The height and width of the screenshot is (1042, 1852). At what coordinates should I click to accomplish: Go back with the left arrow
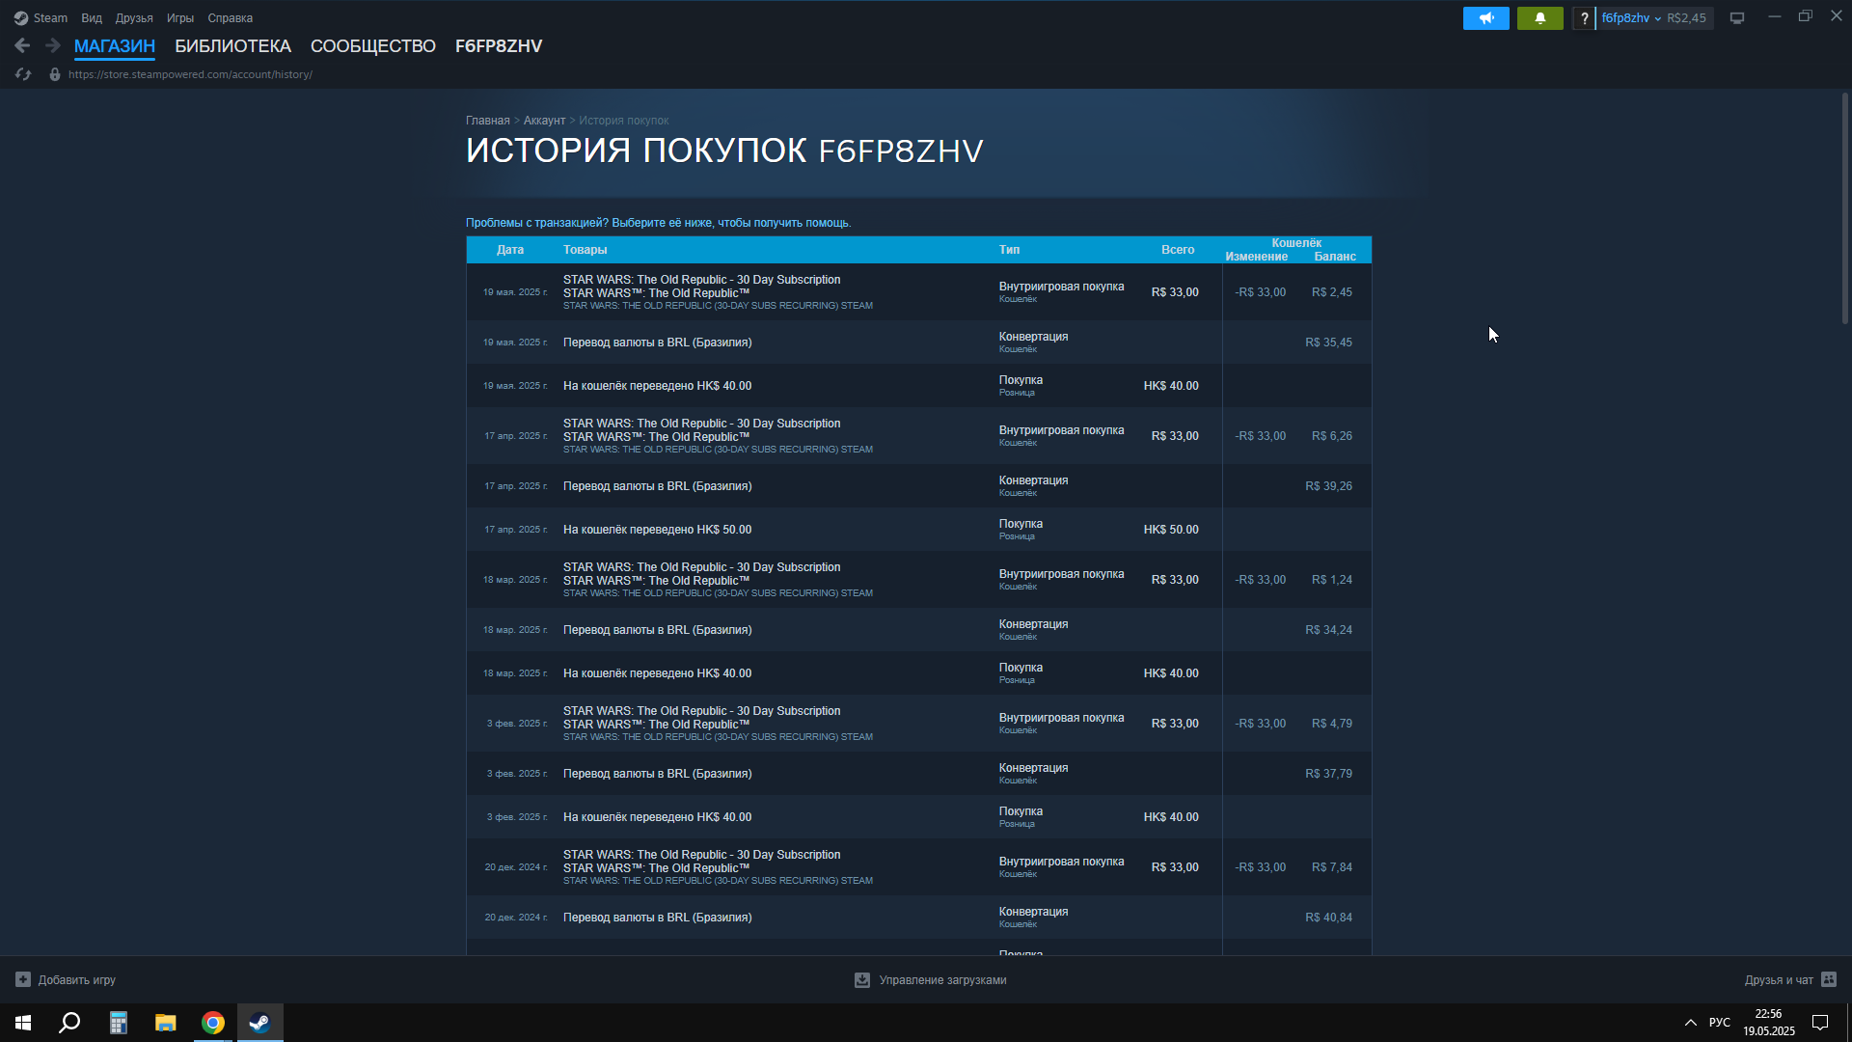click(x=22, y=45)
